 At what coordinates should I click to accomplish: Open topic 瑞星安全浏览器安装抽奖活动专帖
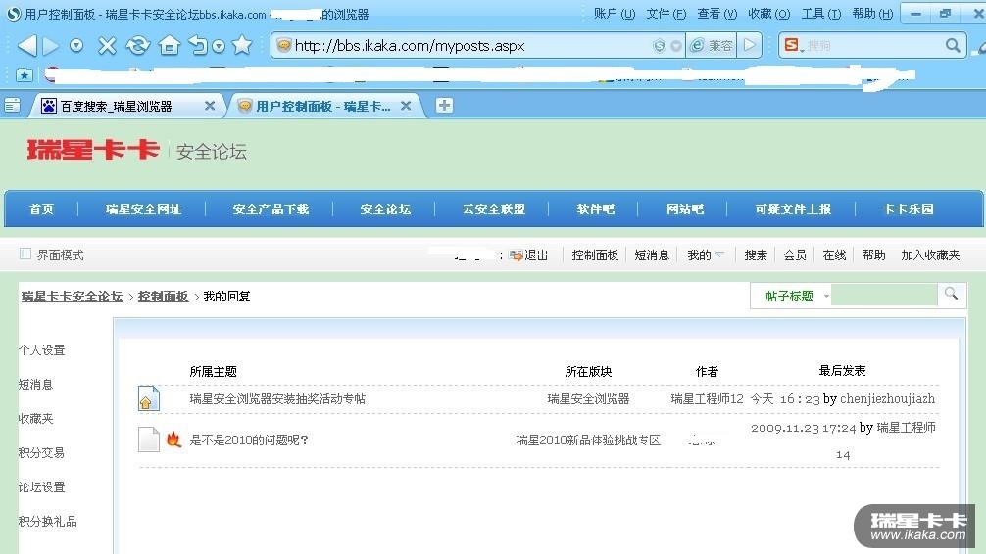pos(277,398)
